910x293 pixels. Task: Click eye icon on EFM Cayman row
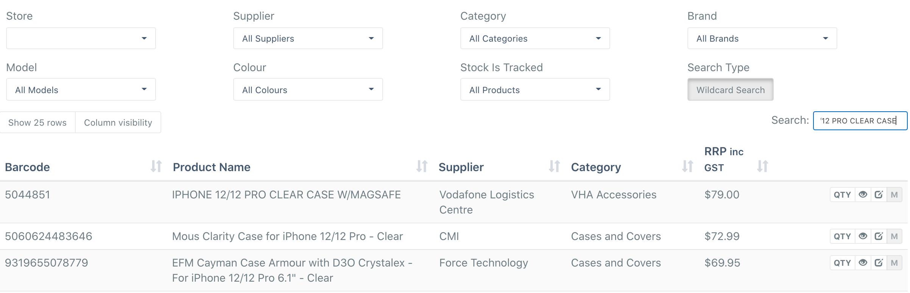[x=863, y=263]
